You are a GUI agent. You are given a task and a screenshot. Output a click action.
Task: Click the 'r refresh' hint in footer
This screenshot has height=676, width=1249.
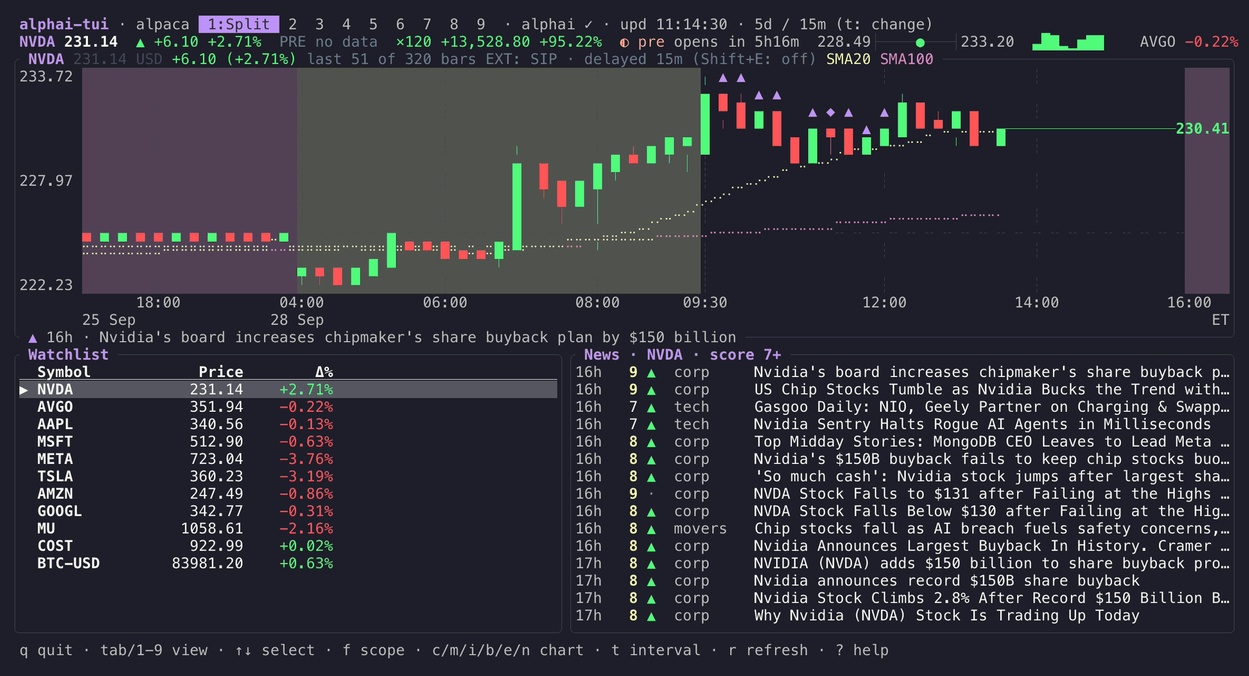point(768,651)
